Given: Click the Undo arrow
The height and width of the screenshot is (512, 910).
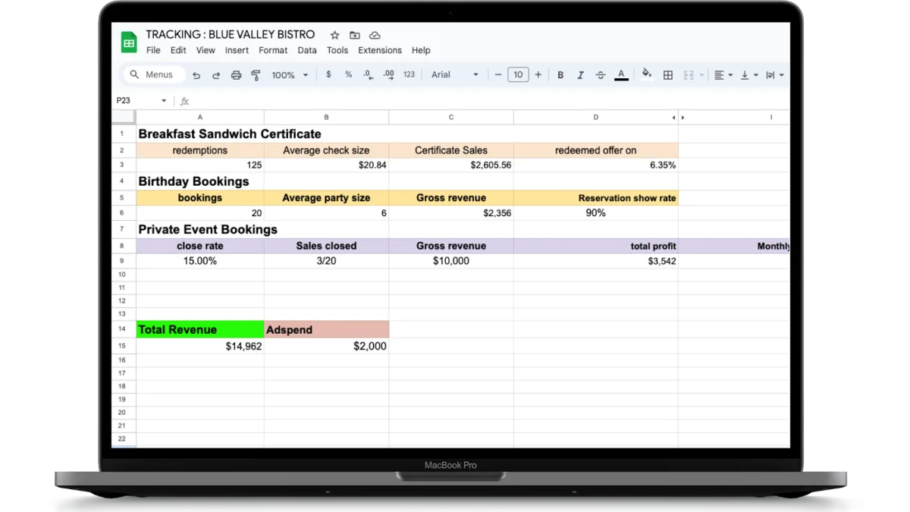Looking at the screenshot, I should 196,75.
